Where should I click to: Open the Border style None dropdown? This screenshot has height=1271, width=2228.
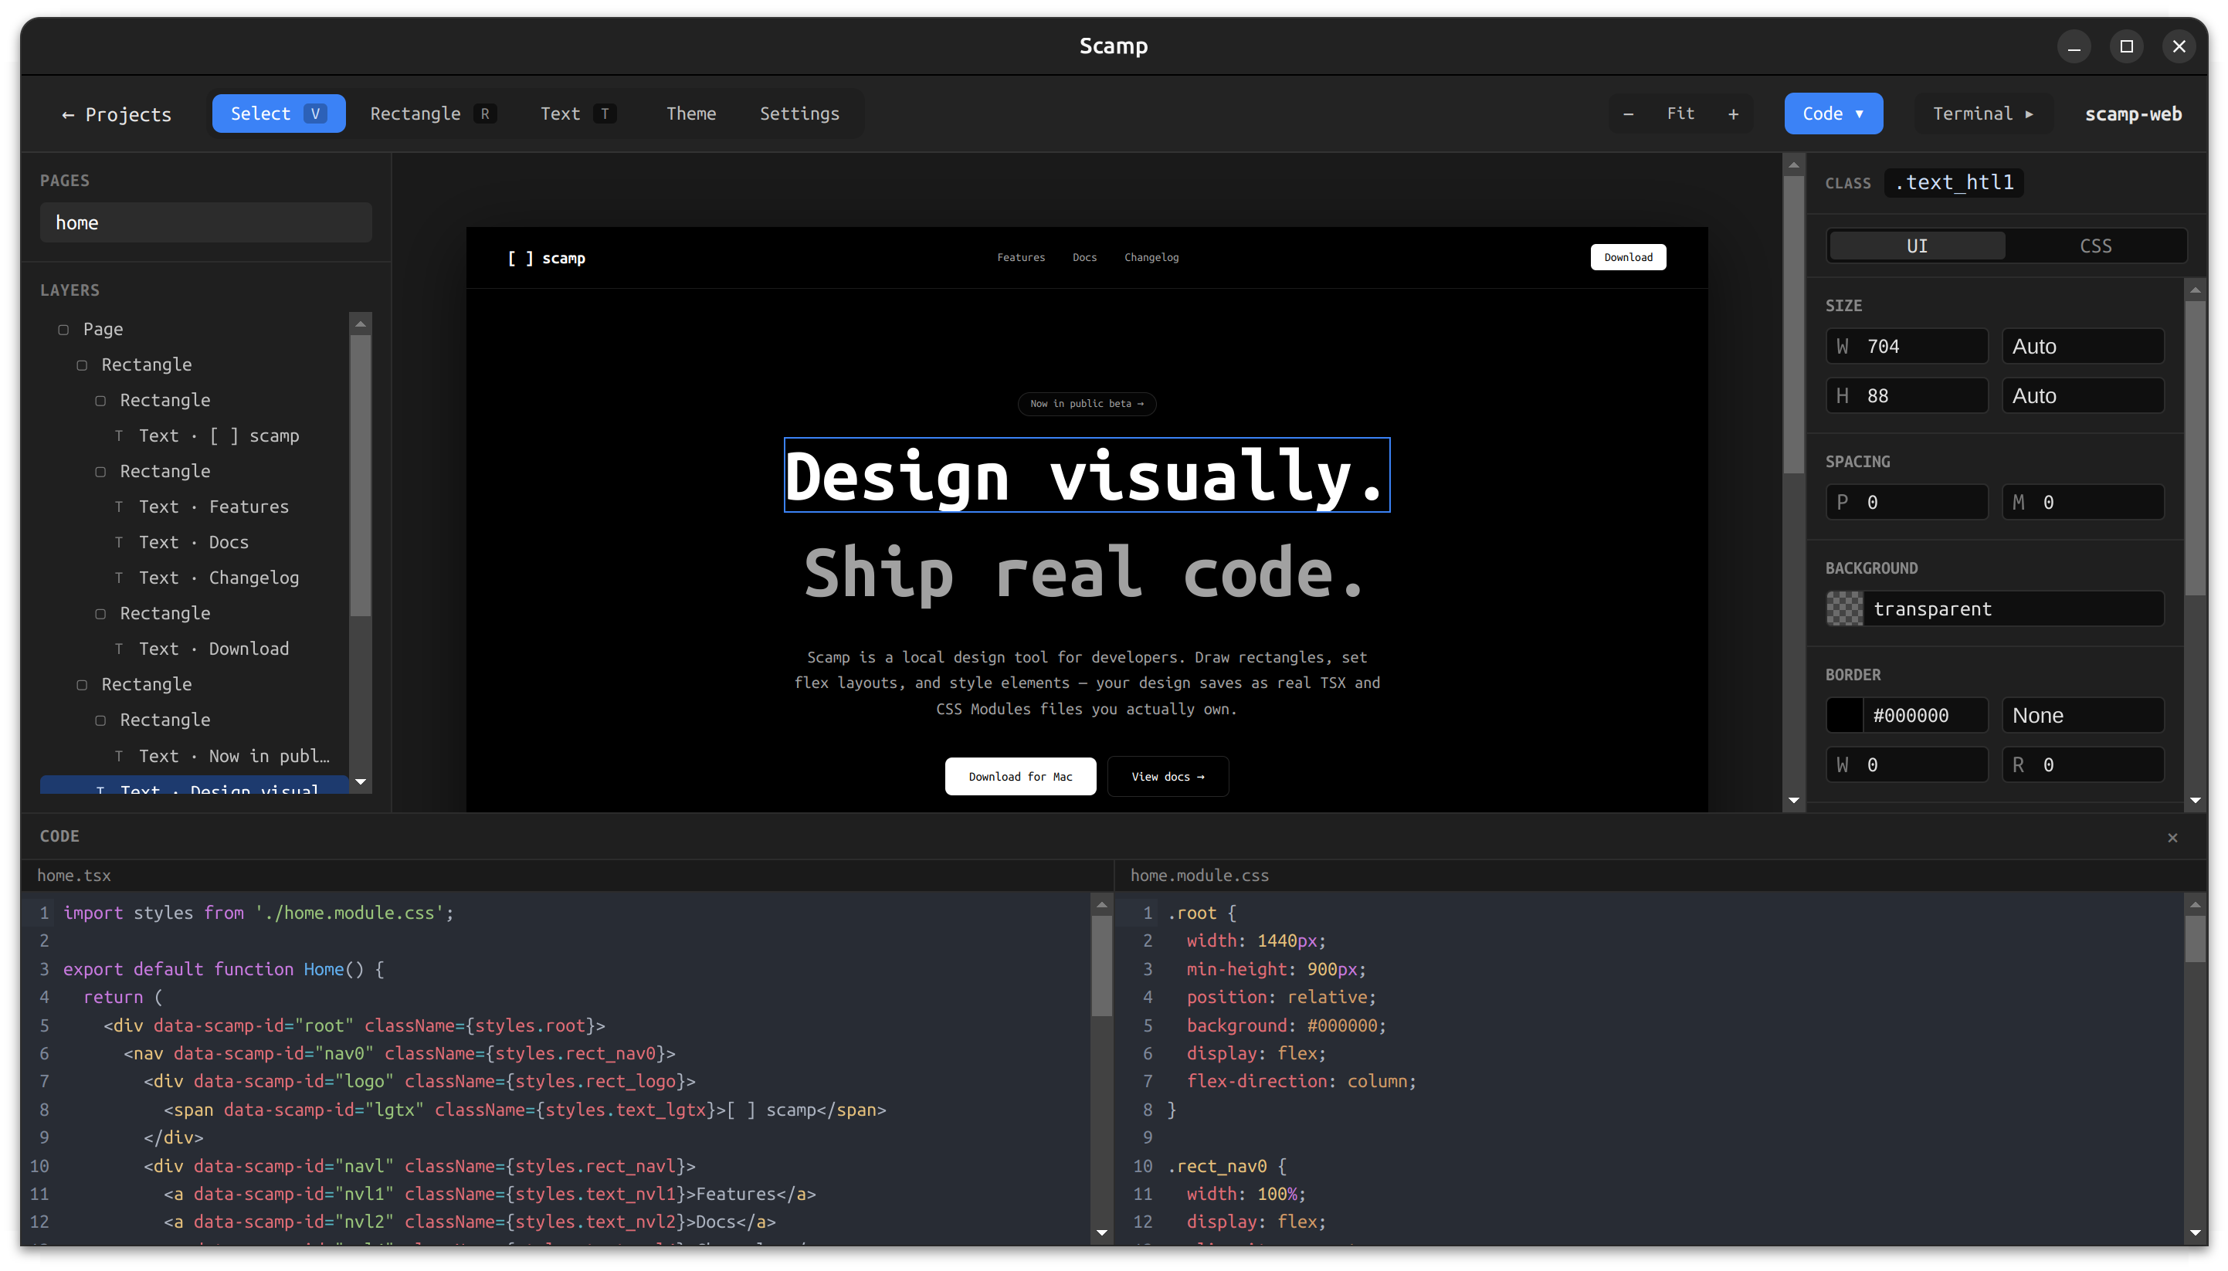point(2082,715)
